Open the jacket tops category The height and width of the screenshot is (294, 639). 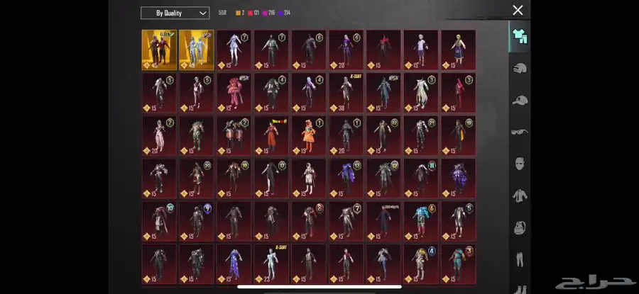coord(520,196)
